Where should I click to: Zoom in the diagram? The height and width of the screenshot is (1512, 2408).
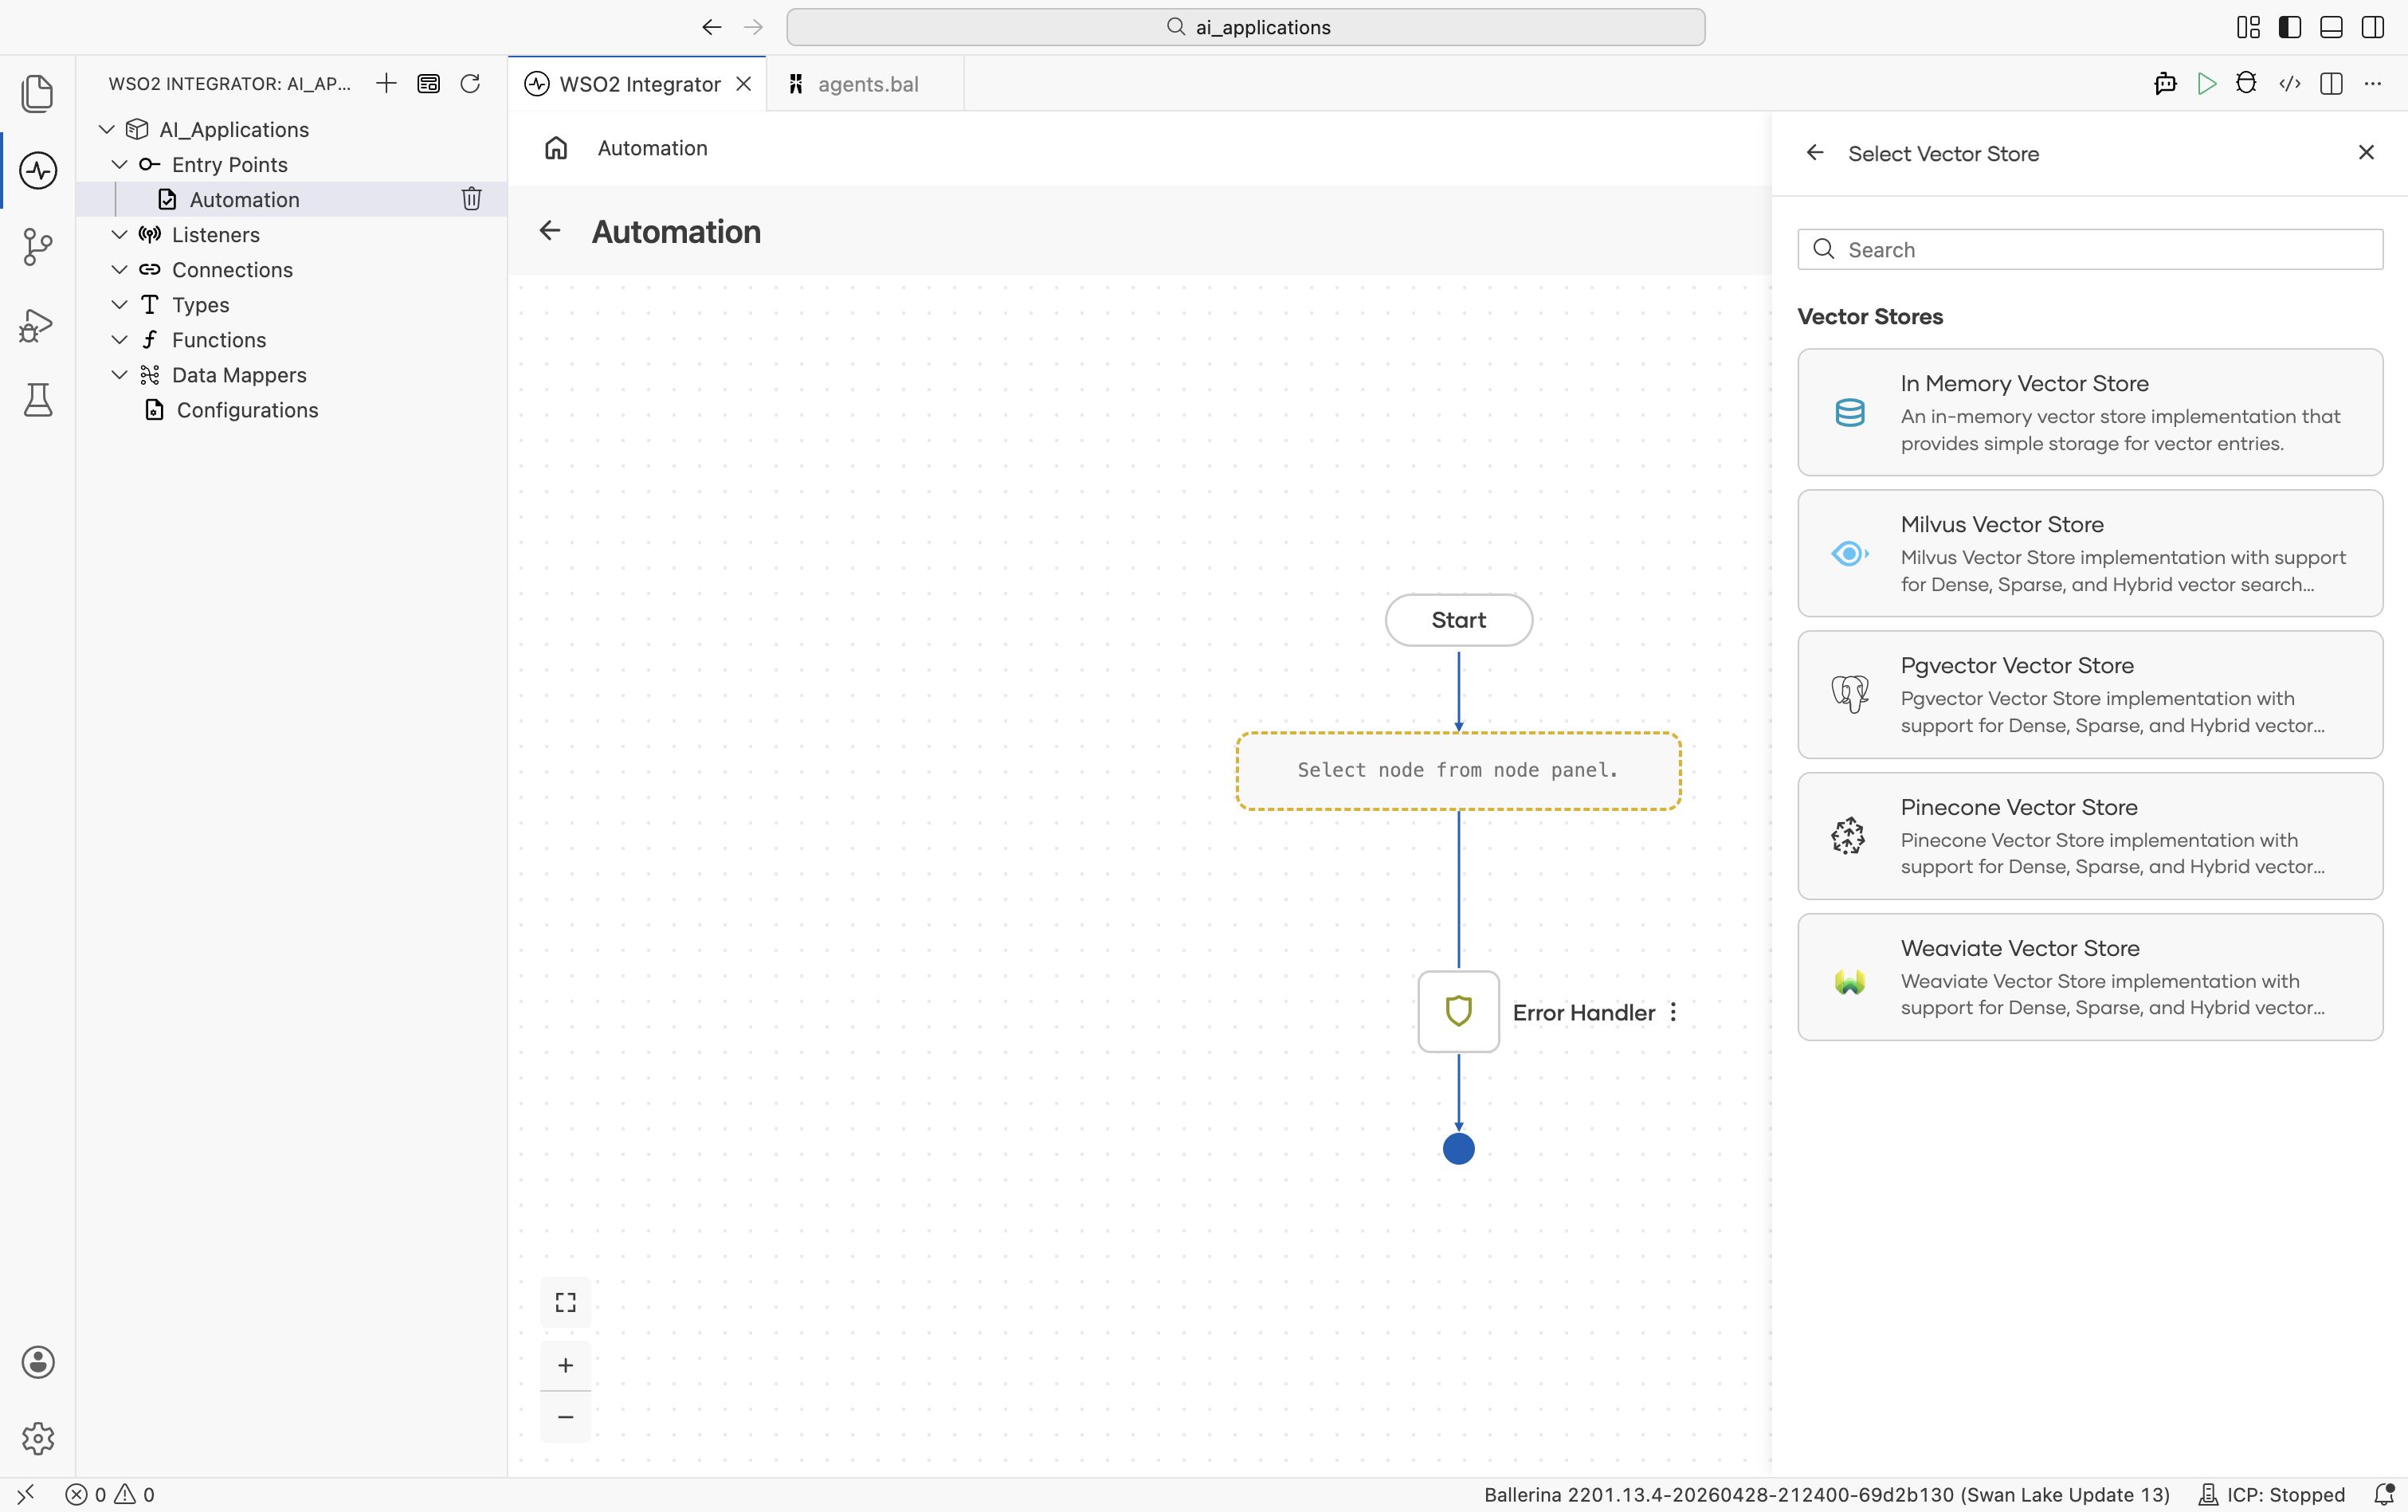[565, 1365]
